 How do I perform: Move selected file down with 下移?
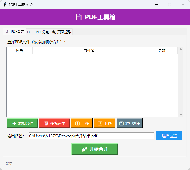click(105, 123)
